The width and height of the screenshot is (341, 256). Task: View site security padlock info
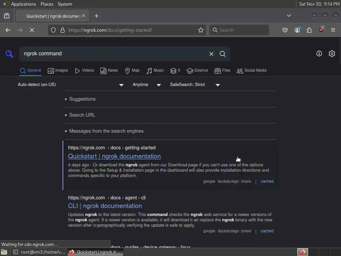(63, 30)
